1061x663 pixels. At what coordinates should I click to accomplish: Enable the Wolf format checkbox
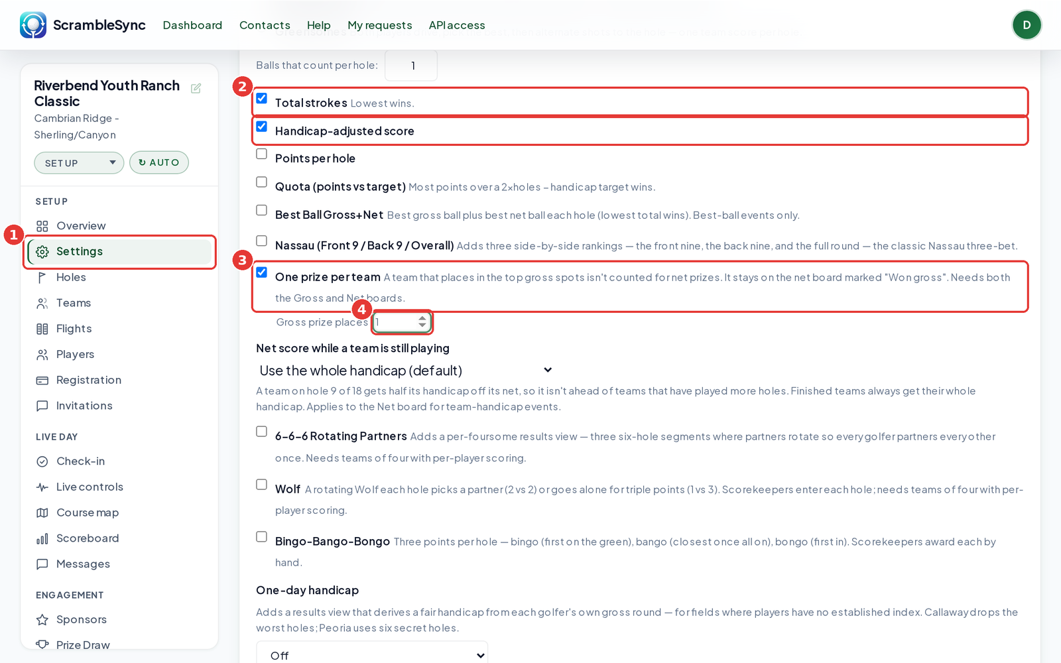262,485
